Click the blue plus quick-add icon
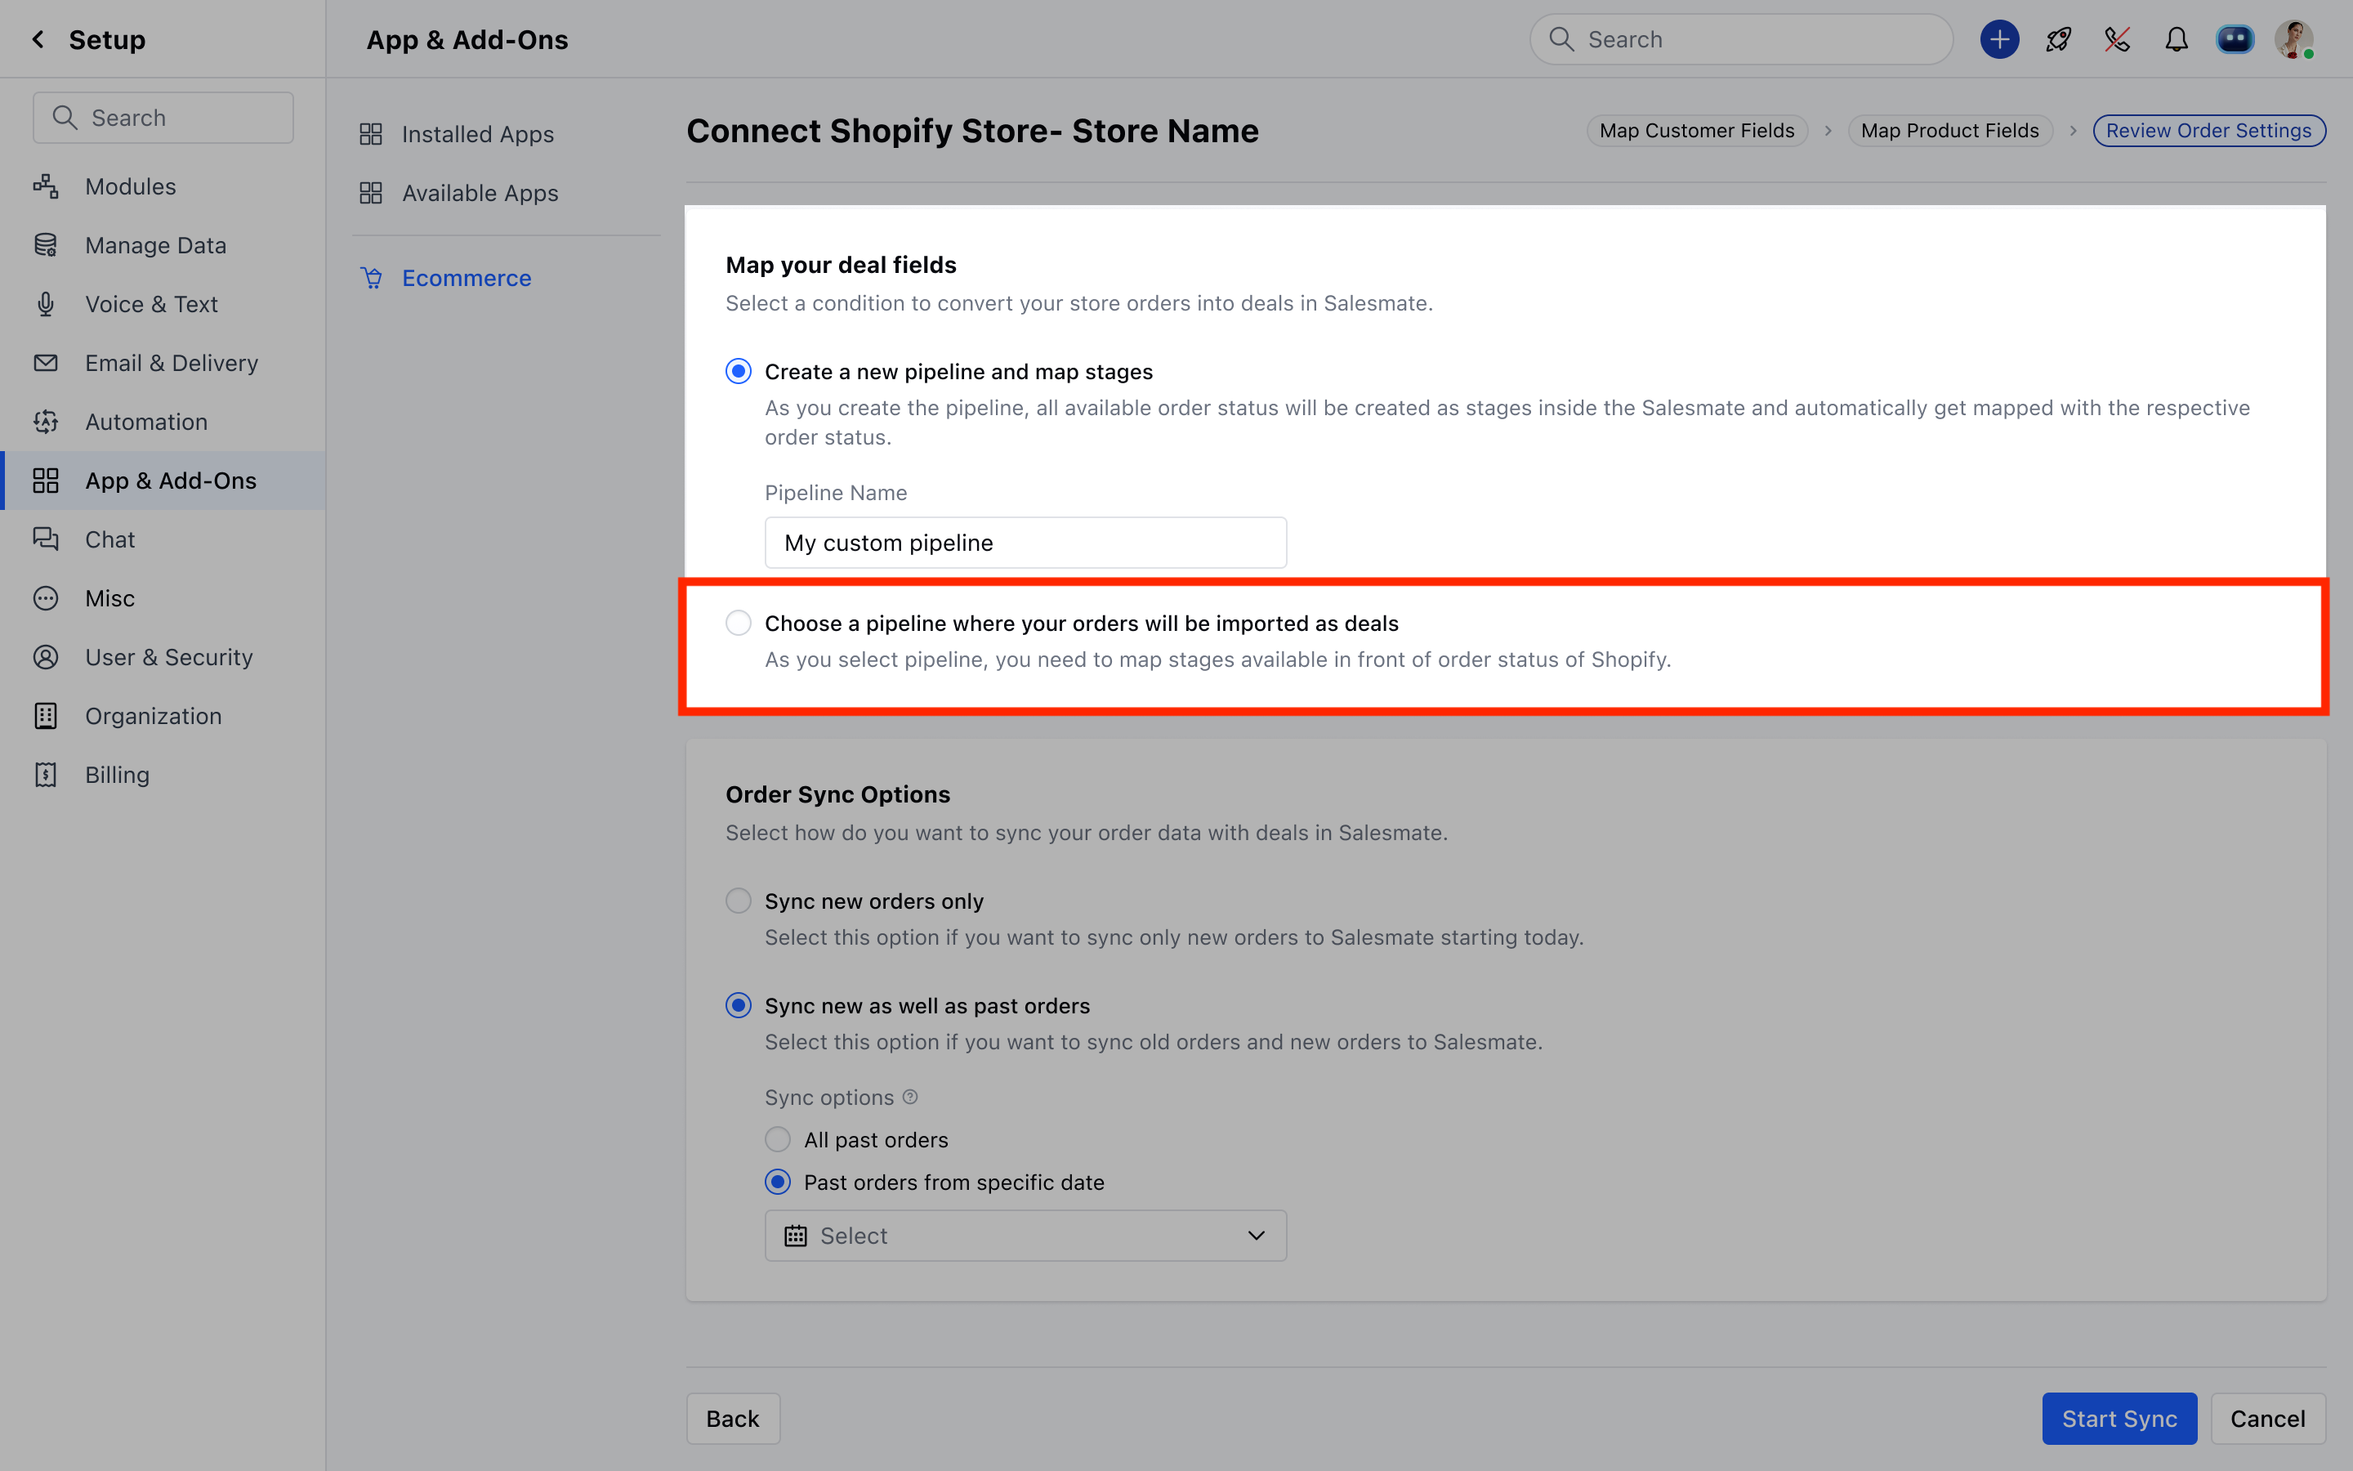2353x1471 pixels. coord(1999,39)
